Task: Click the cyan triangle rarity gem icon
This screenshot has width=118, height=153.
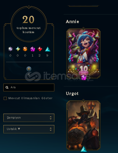Action: 48,49
